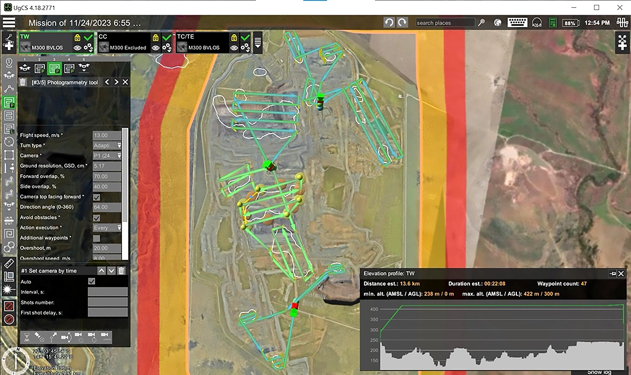631x375 pixels.
Task: Click the Undo arrow in the top toolbar
Action: pyautogui.click(x=388, y=22)
